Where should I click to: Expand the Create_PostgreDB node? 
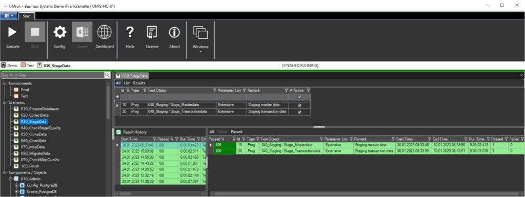[16, 192]
